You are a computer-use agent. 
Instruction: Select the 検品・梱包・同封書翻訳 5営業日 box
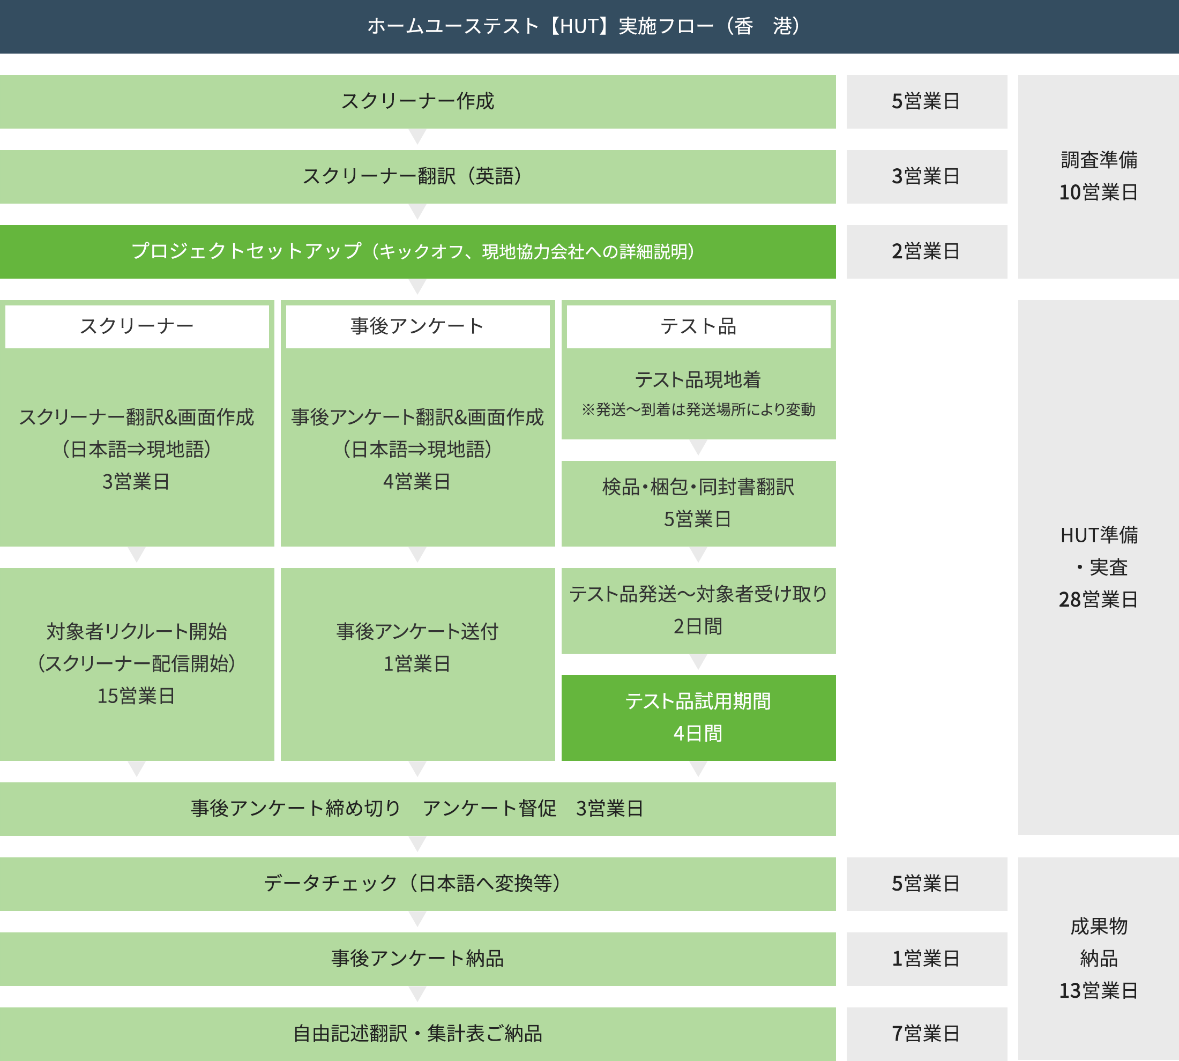[x=698, y=503]
